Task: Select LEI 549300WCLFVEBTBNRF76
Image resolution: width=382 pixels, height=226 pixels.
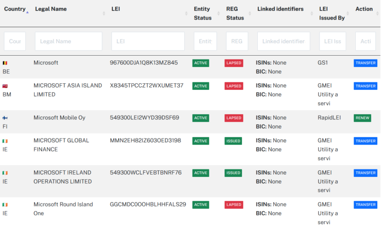Action: click(x=146, y=173)
